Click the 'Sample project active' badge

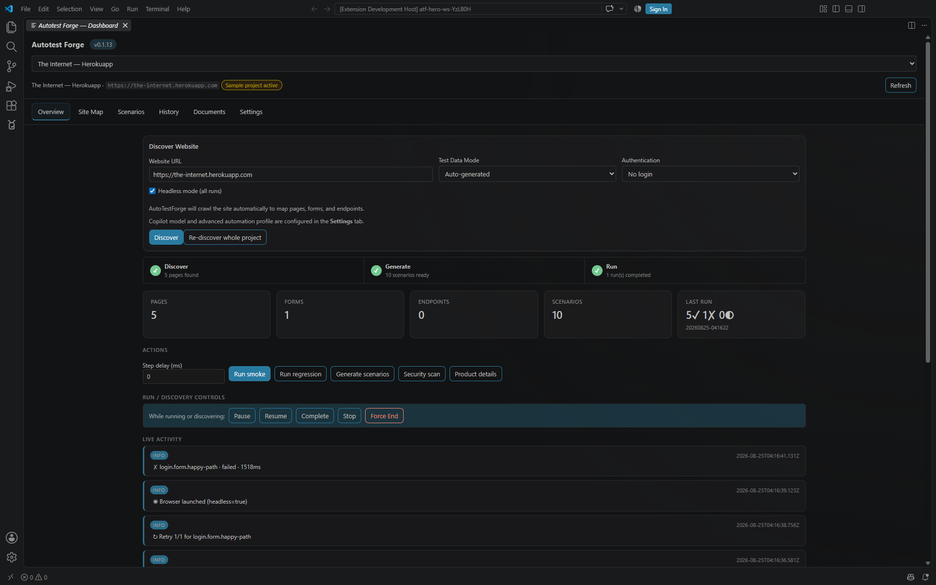252,85
